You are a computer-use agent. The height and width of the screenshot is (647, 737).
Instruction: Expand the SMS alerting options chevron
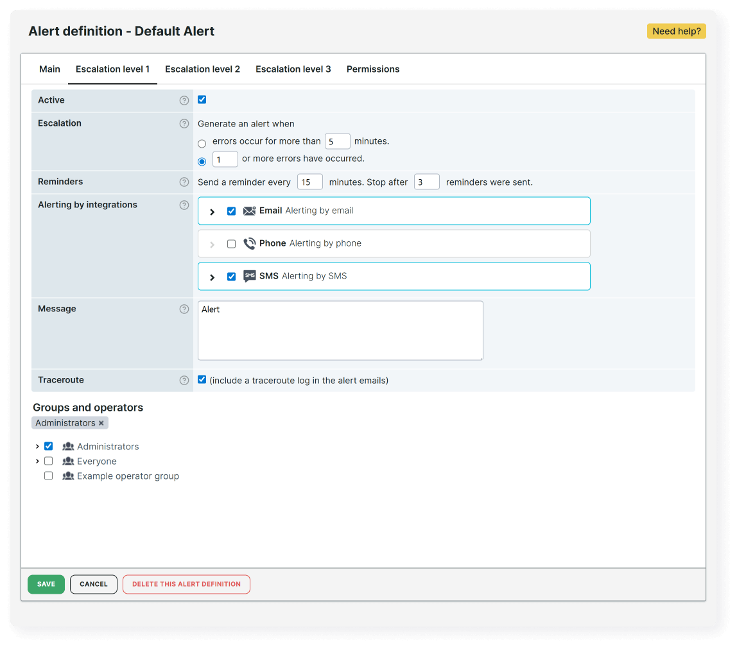(x=212, y=276)
